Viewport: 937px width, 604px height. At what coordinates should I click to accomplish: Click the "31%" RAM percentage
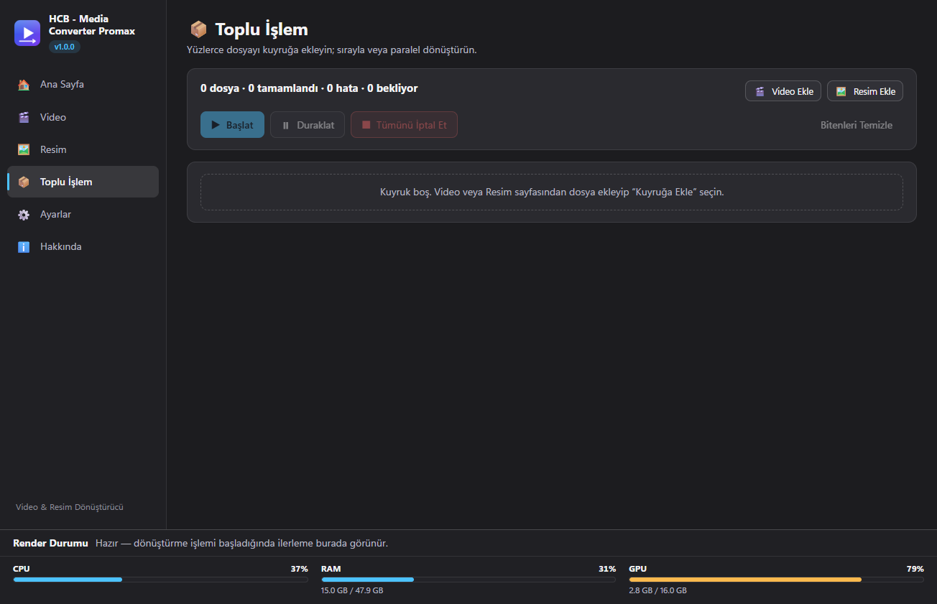[x=607, y=569]
